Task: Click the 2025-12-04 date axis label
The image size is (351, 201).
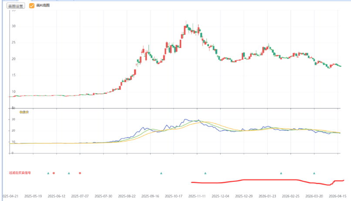Action: (x=220, y=196)
